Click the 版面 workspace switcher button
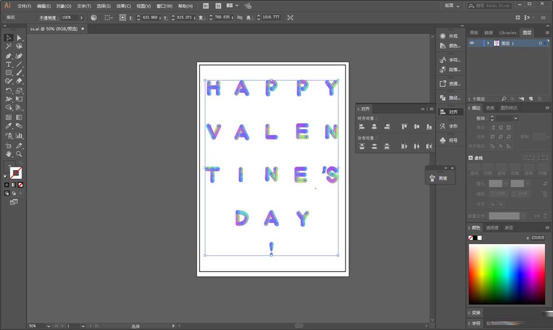This screenshot has height=330, width=553. [452, 6]
